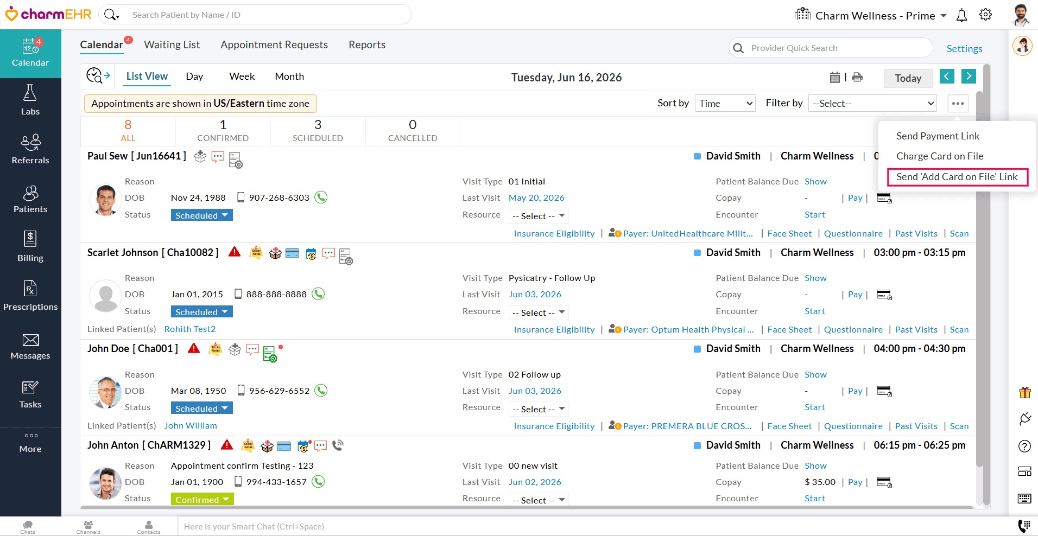This screenshot has width=1038, height=536.
Task: Open message icon for Paul Sew
Action: [x=218, y=157]
